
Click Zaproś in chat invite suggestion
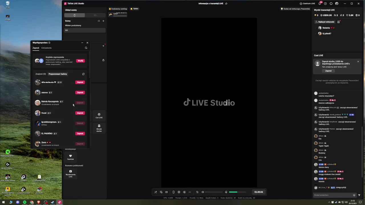point(328,71)
